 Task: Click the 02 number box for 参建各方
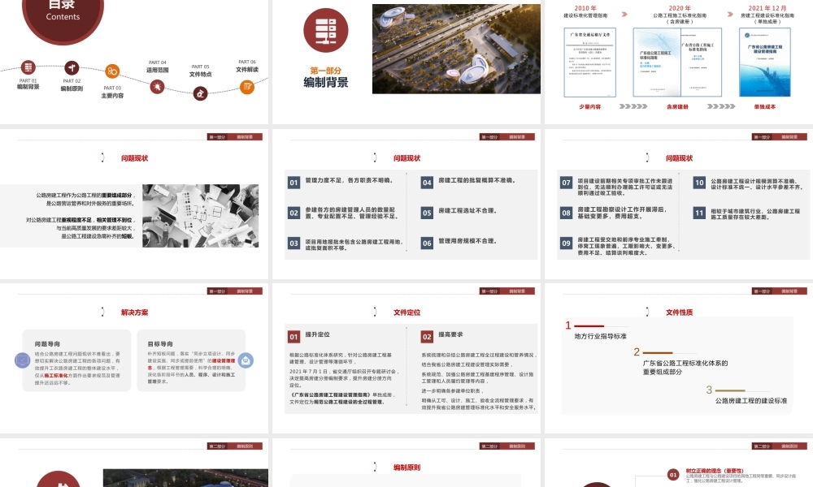click(x=294, y=213)
